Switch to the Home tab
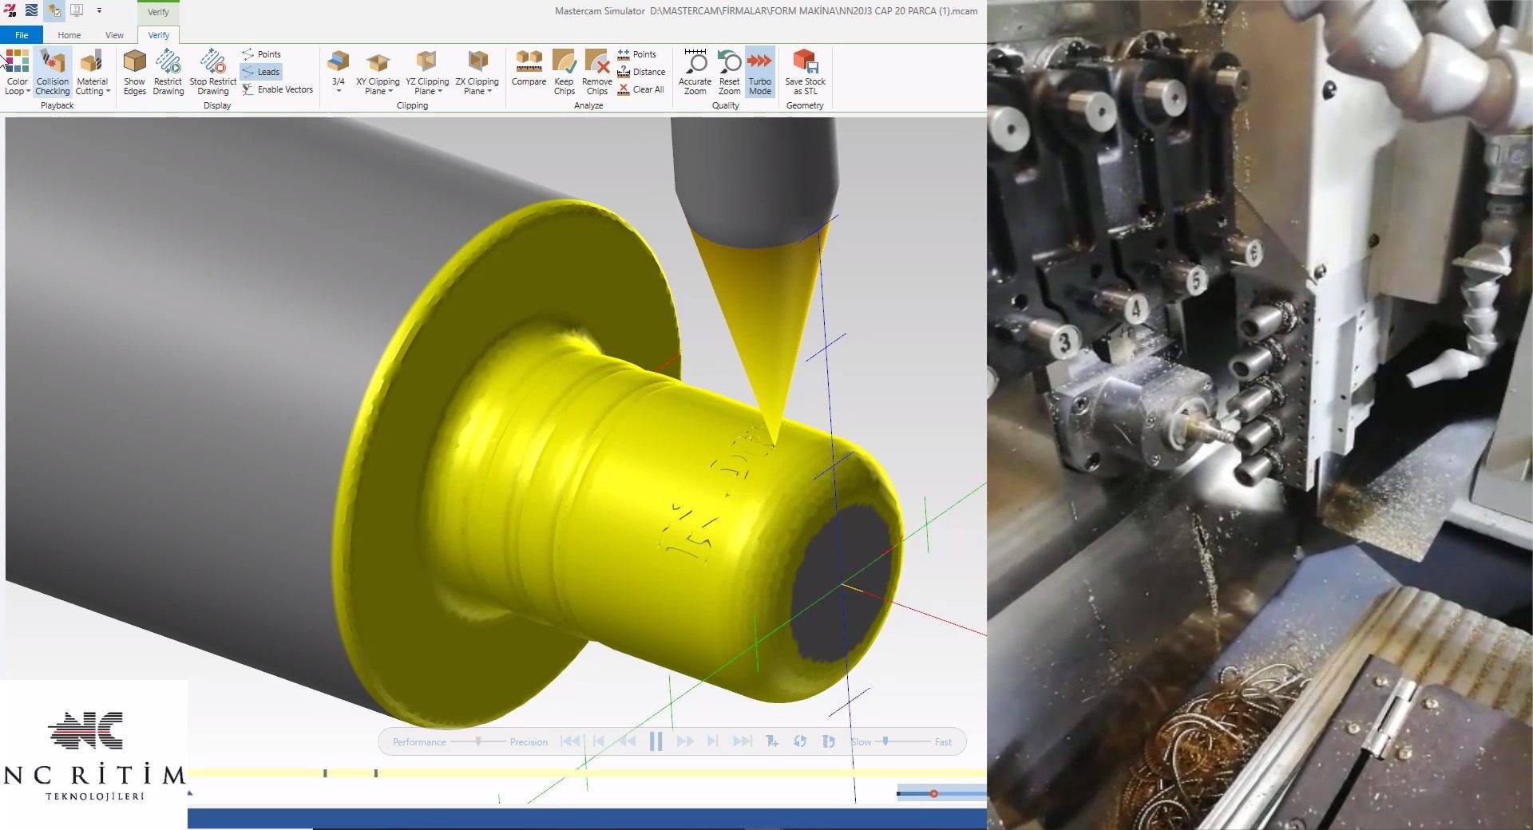Image resolution: width=1533 pixels, height=830 pixels. click(69, 35)
